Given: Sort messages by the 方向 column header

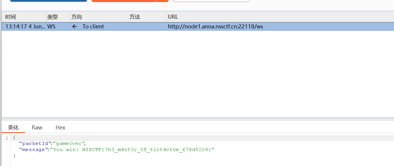Looking at the screenshot, I should tap(99, 17).
